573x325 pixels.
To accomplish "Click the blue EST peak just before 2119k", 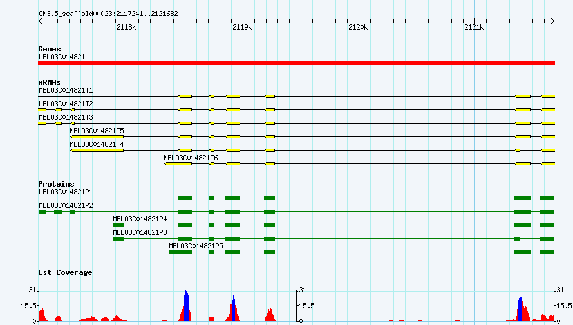I will pyautogui.click(x=234, y=308).
